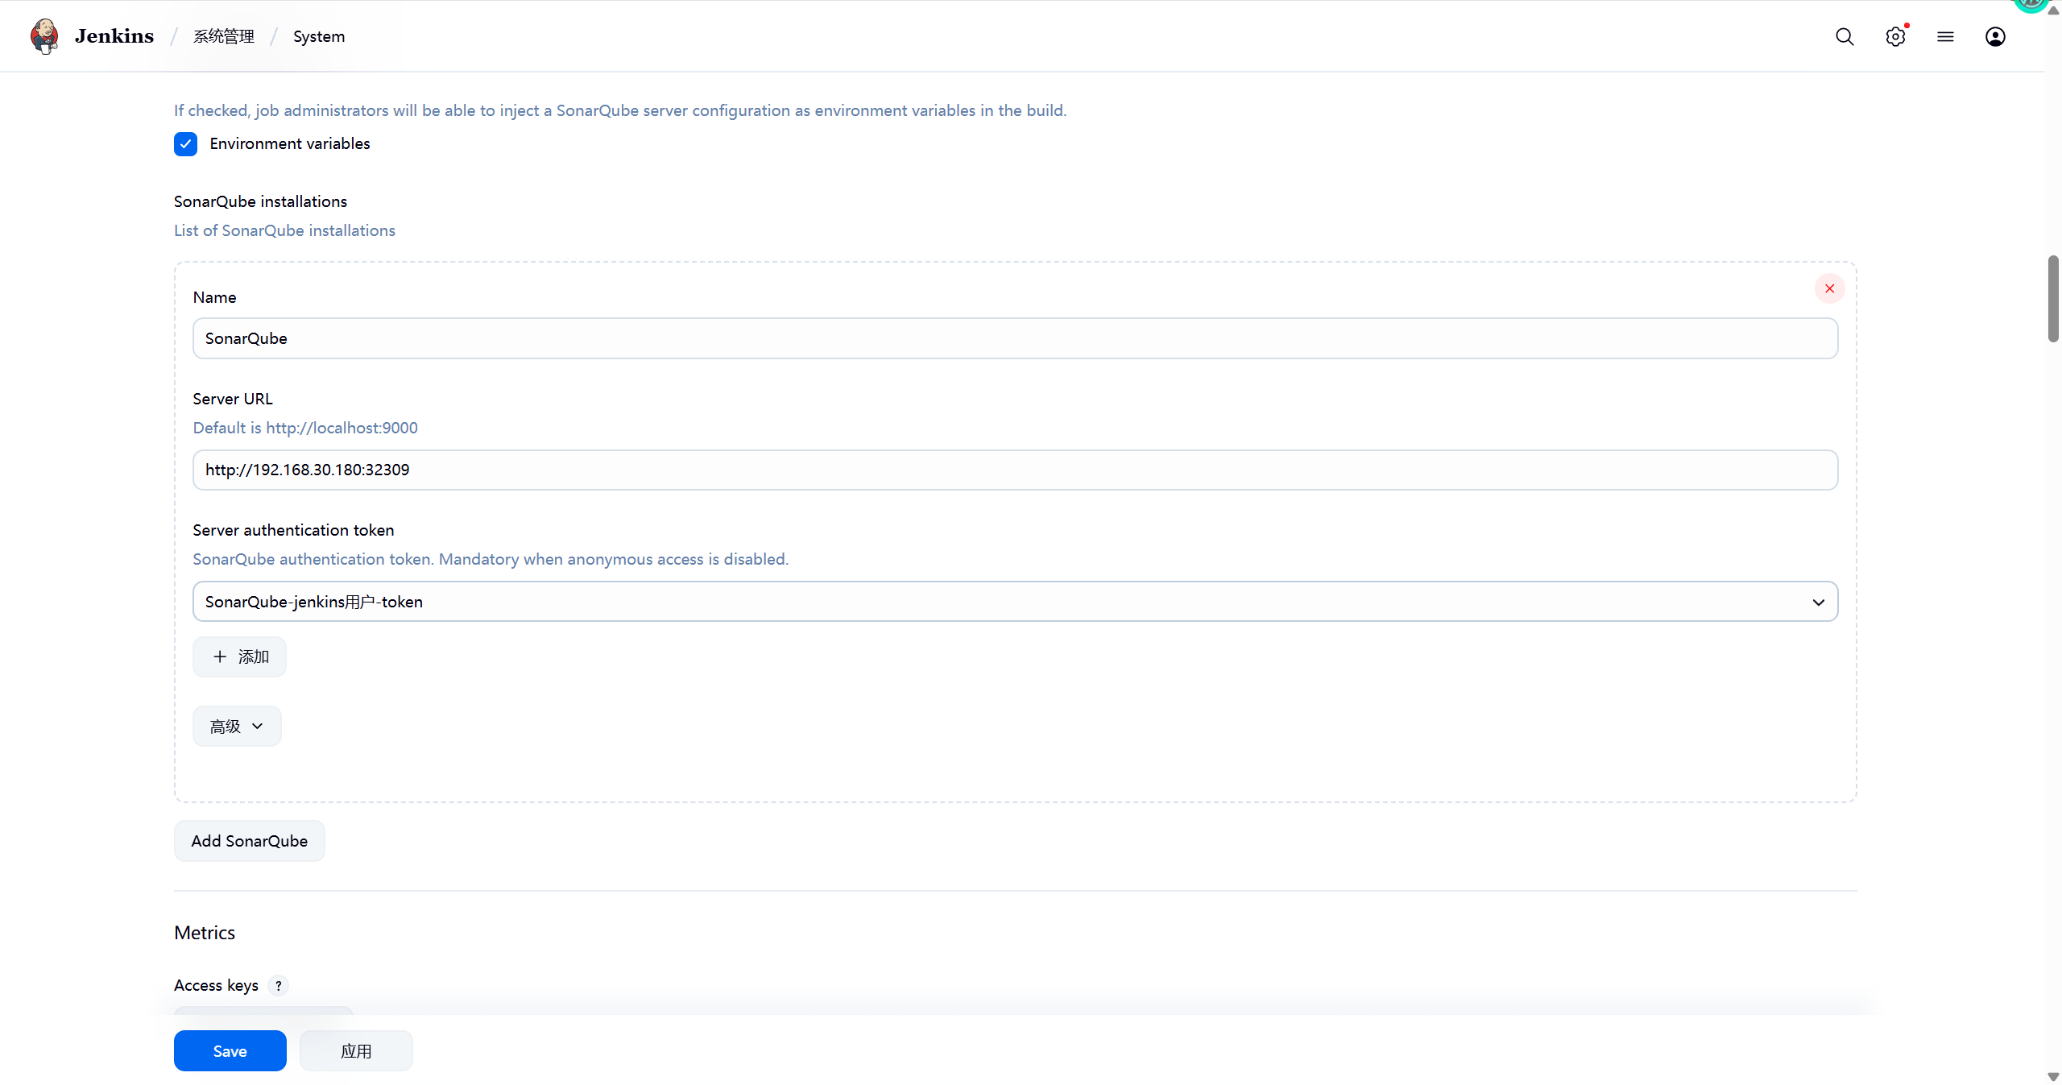Click the System breadcrumb item
2062x1085 pixels.
tap(319, 36)
